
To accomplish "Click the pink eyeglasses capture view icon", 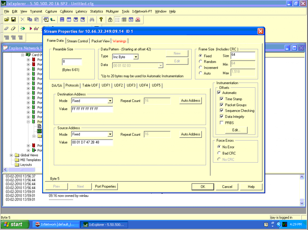I will pyautogui.click(x=36, y=29).
